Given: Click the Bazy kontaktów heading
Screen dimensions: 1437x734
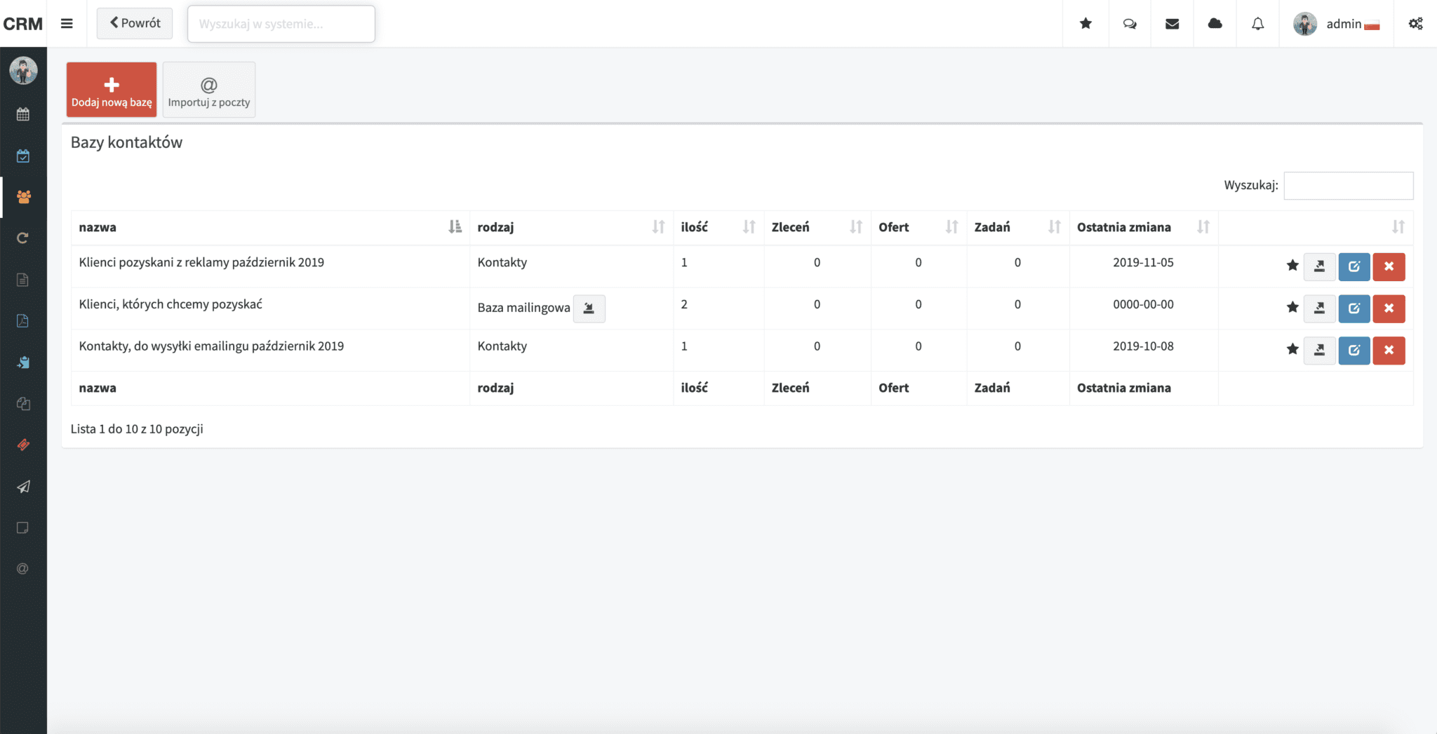Looking at the screenshot, I should tap(126, 142).
